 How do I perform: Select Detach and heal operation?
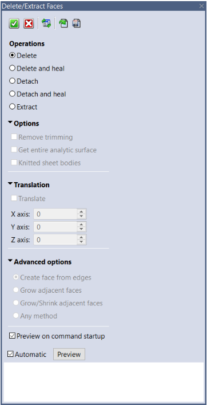(x=38, y=94)
